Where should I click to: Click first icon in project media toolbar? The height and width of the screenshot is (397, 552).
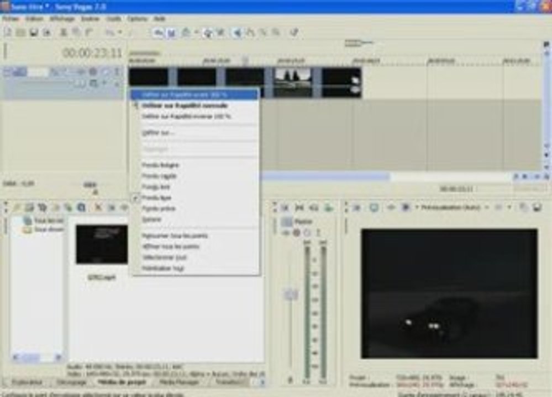point(16,207)
